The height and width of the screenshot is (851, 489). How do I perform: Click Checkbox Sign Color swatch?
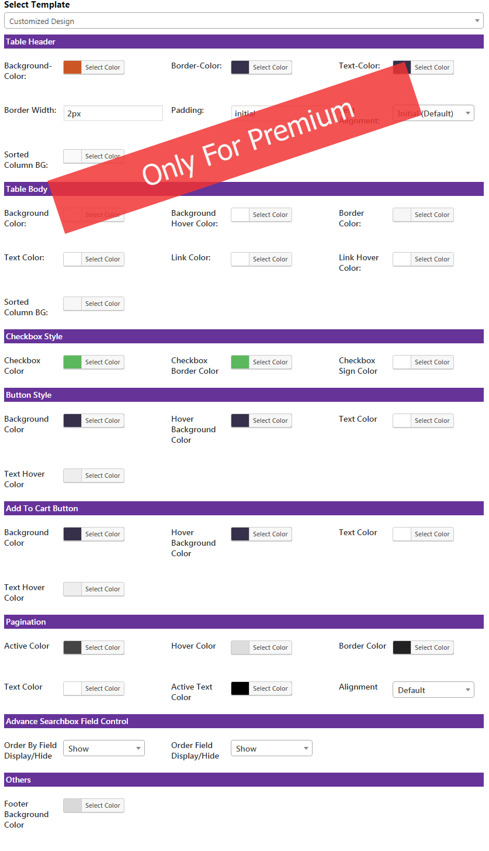pos(402,362)
